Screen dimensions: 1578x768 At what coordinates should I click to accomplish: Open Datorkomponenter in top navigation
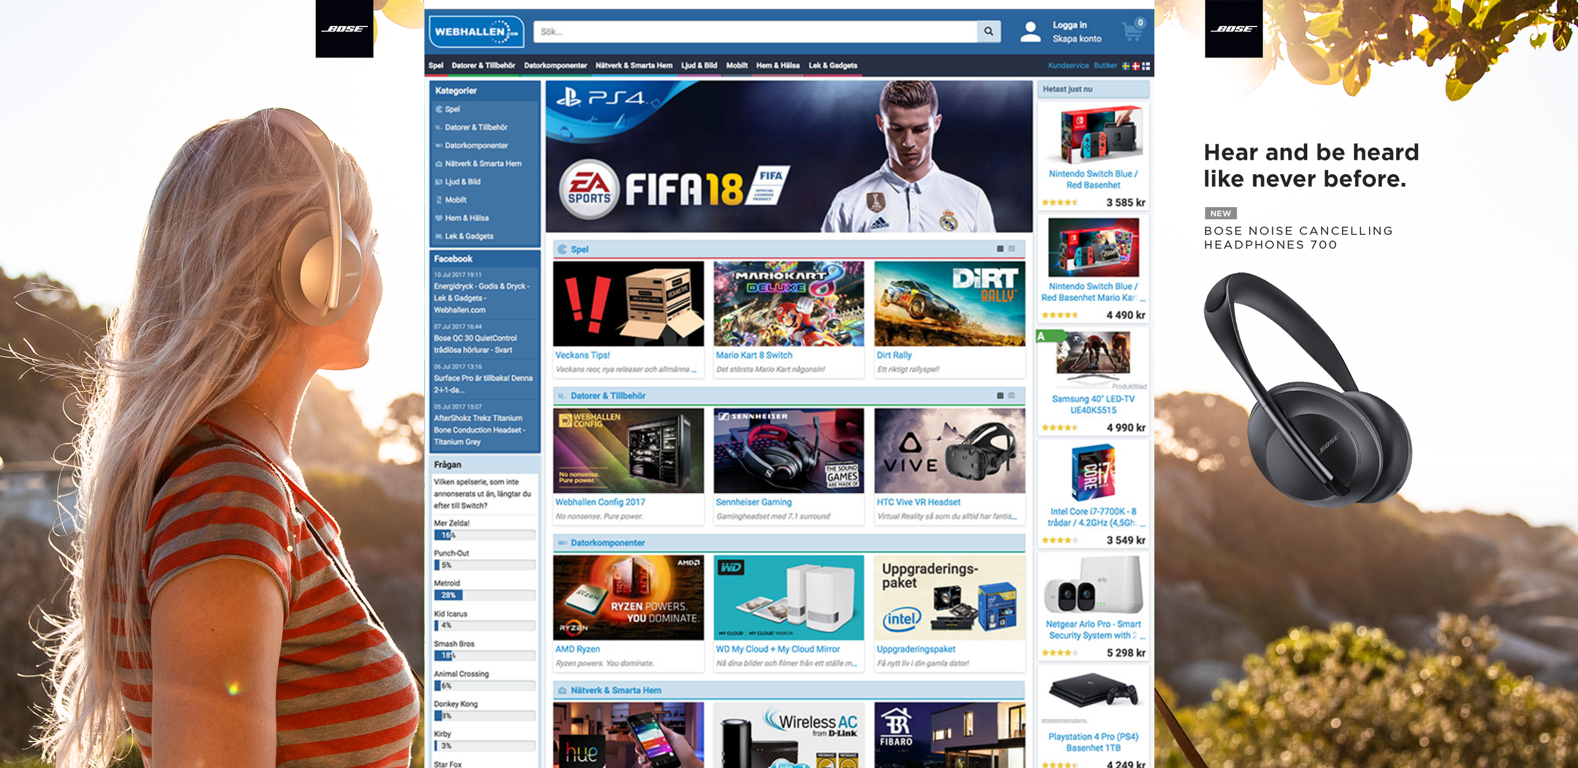(555, 66)
